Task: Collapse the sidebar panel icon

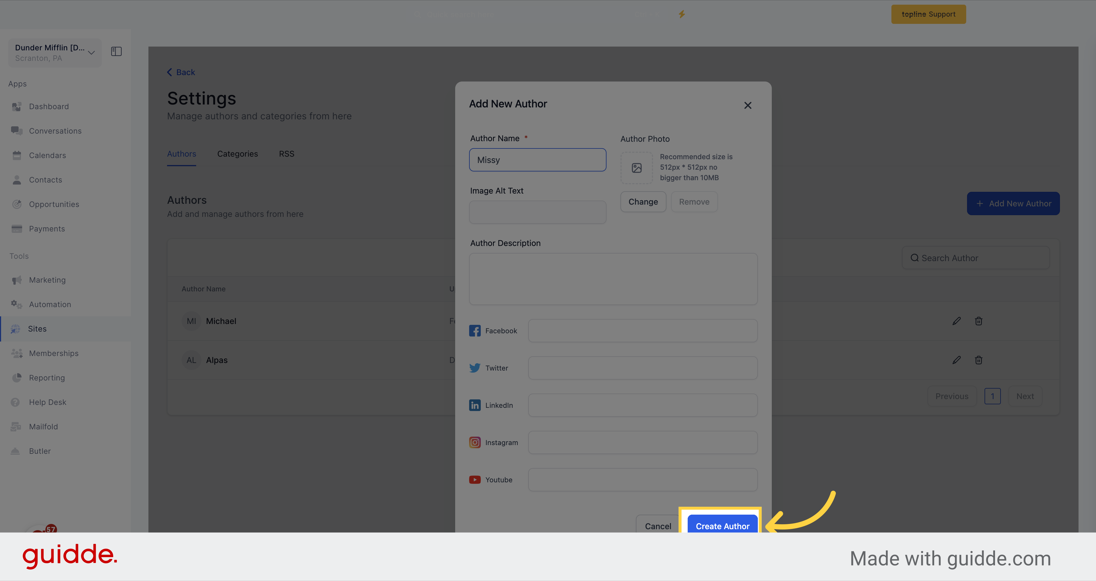Action: [x=116, y=52]
